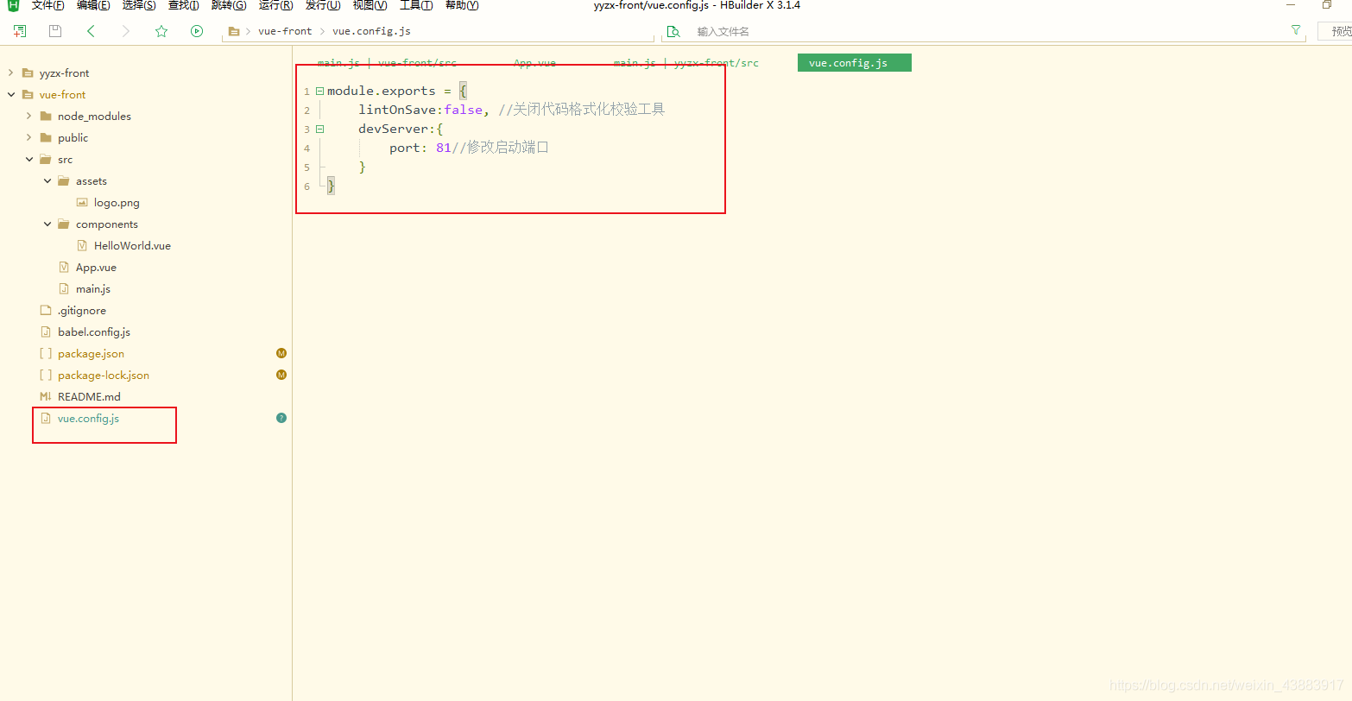Viewport: 1352px width, 701px height.
Task: Collapse the assets folder
Action: tap(47, 181)
